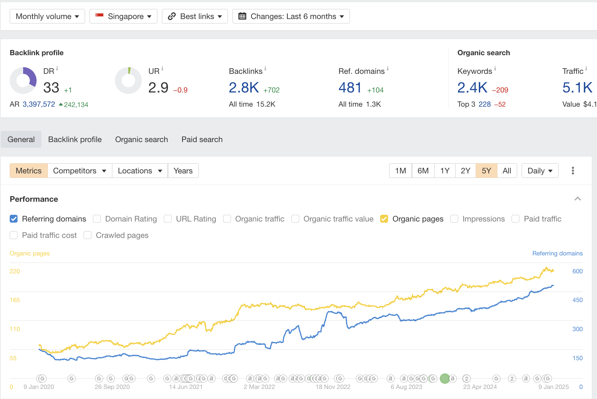Tick the URL Rating checkbox
The image size is (597, 399).
tap(168, 219)
